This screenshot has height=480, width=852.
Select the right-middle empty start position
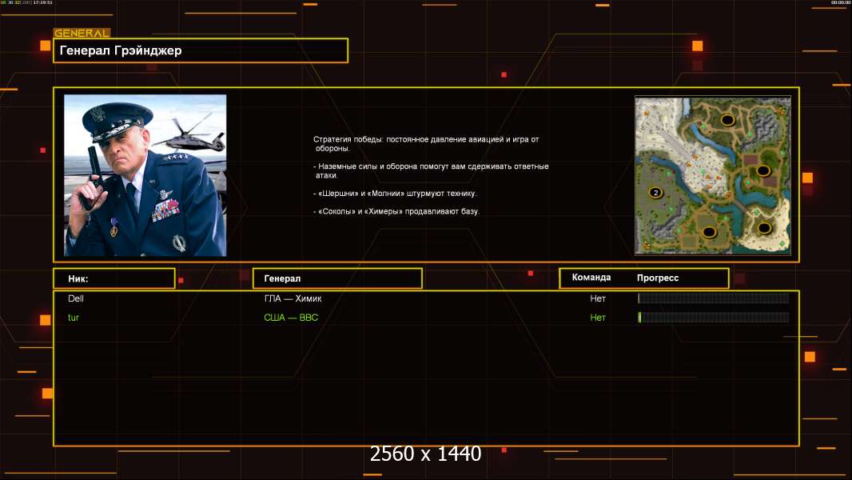(762, 170)
